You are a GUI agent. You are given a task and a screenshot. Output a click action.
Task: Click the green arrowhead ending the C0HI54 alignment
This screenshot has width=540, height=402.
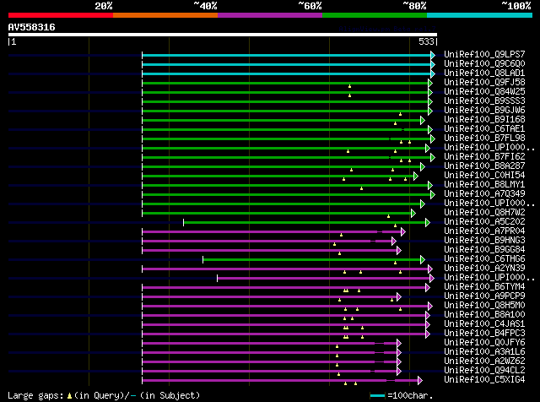tap(416, 177)
